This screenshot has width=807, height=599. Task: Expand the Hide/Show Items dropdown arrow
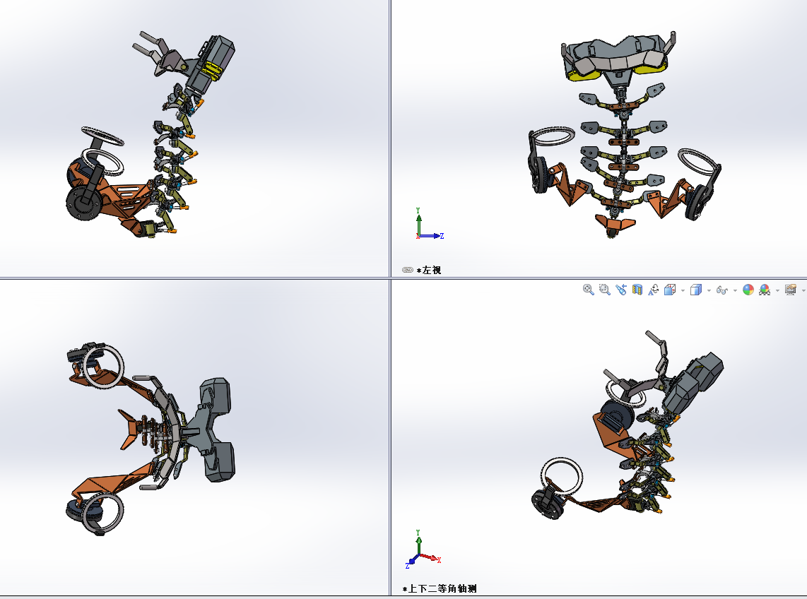(735, 291)
